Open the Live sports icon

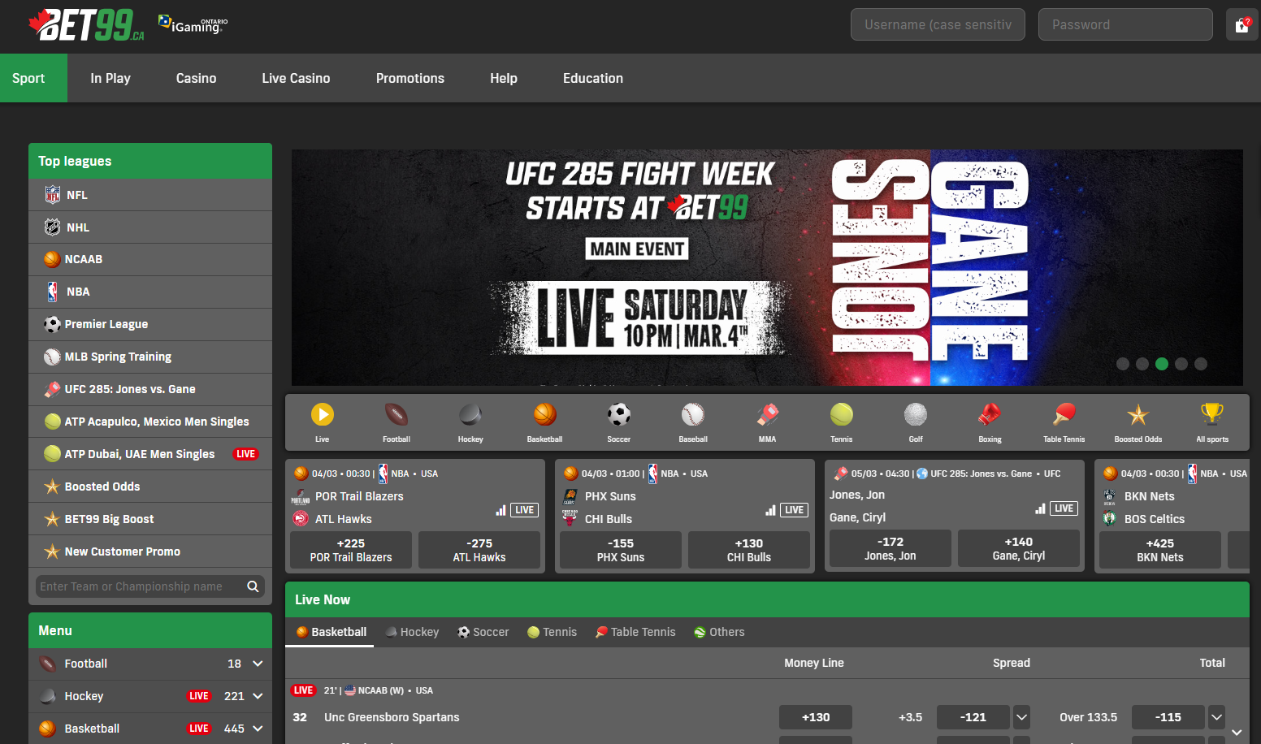coord(323,415)
